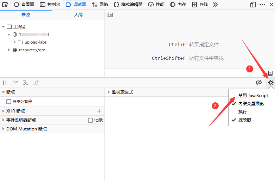Expand the upload-labs folder

tap(15, 42)
